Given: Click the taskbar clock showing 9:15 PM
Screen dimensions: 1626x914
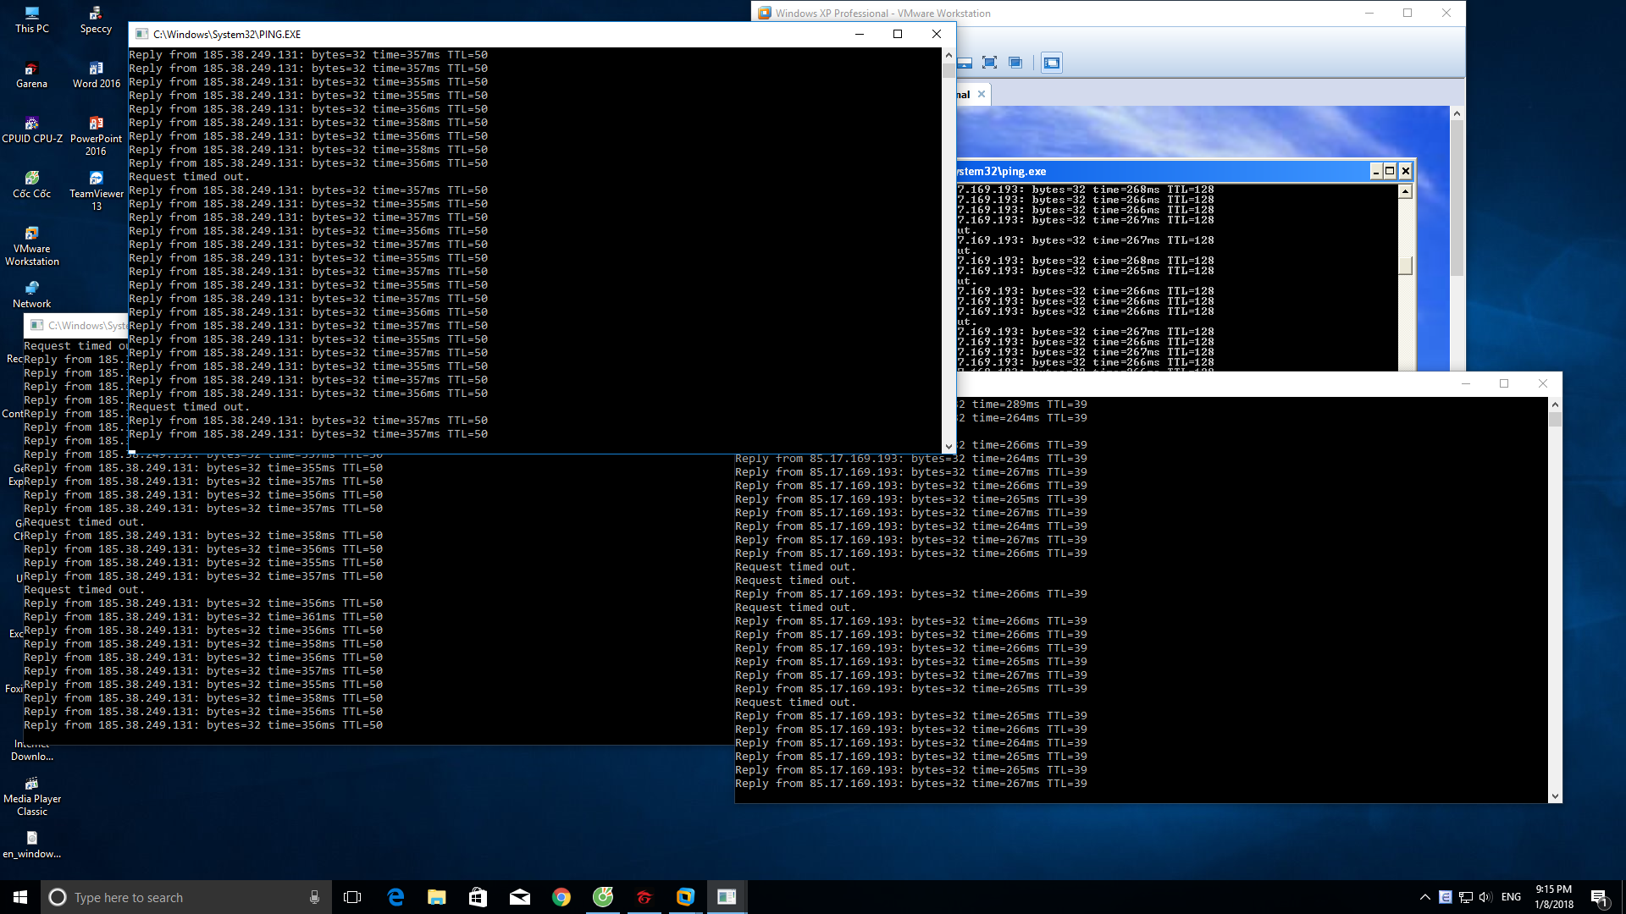Looking at the screenshot, I should 1553,897.
